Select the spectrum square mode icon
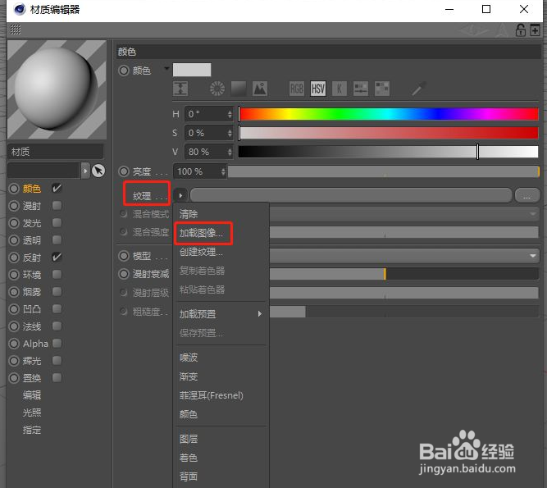This screenshot has width=547, height=488. point(239,89)
